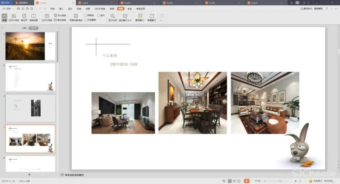Open the Insert (插入) ribbon tab

click(x=61, y=8)
